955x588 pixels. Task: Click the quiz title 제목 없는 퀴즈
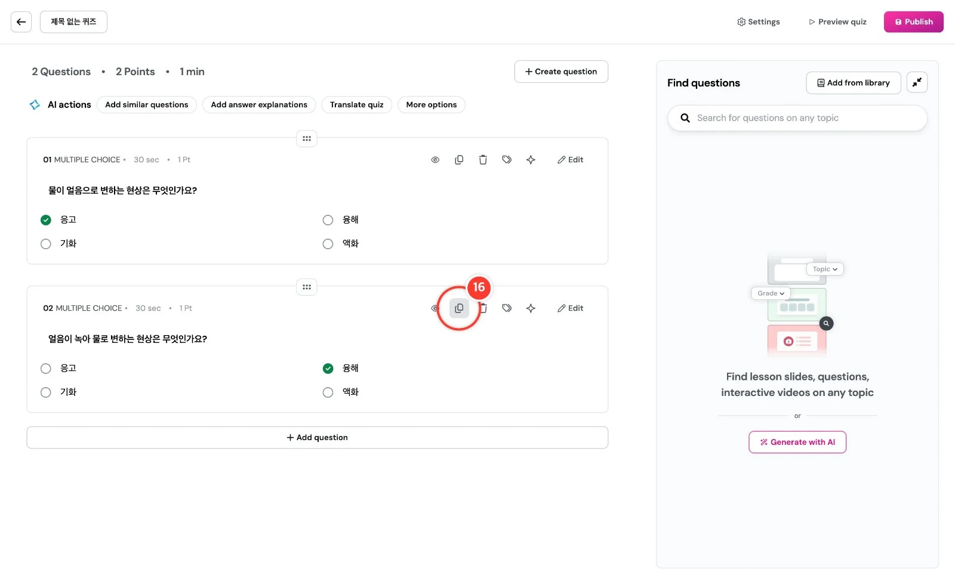(x=73, y=22)
